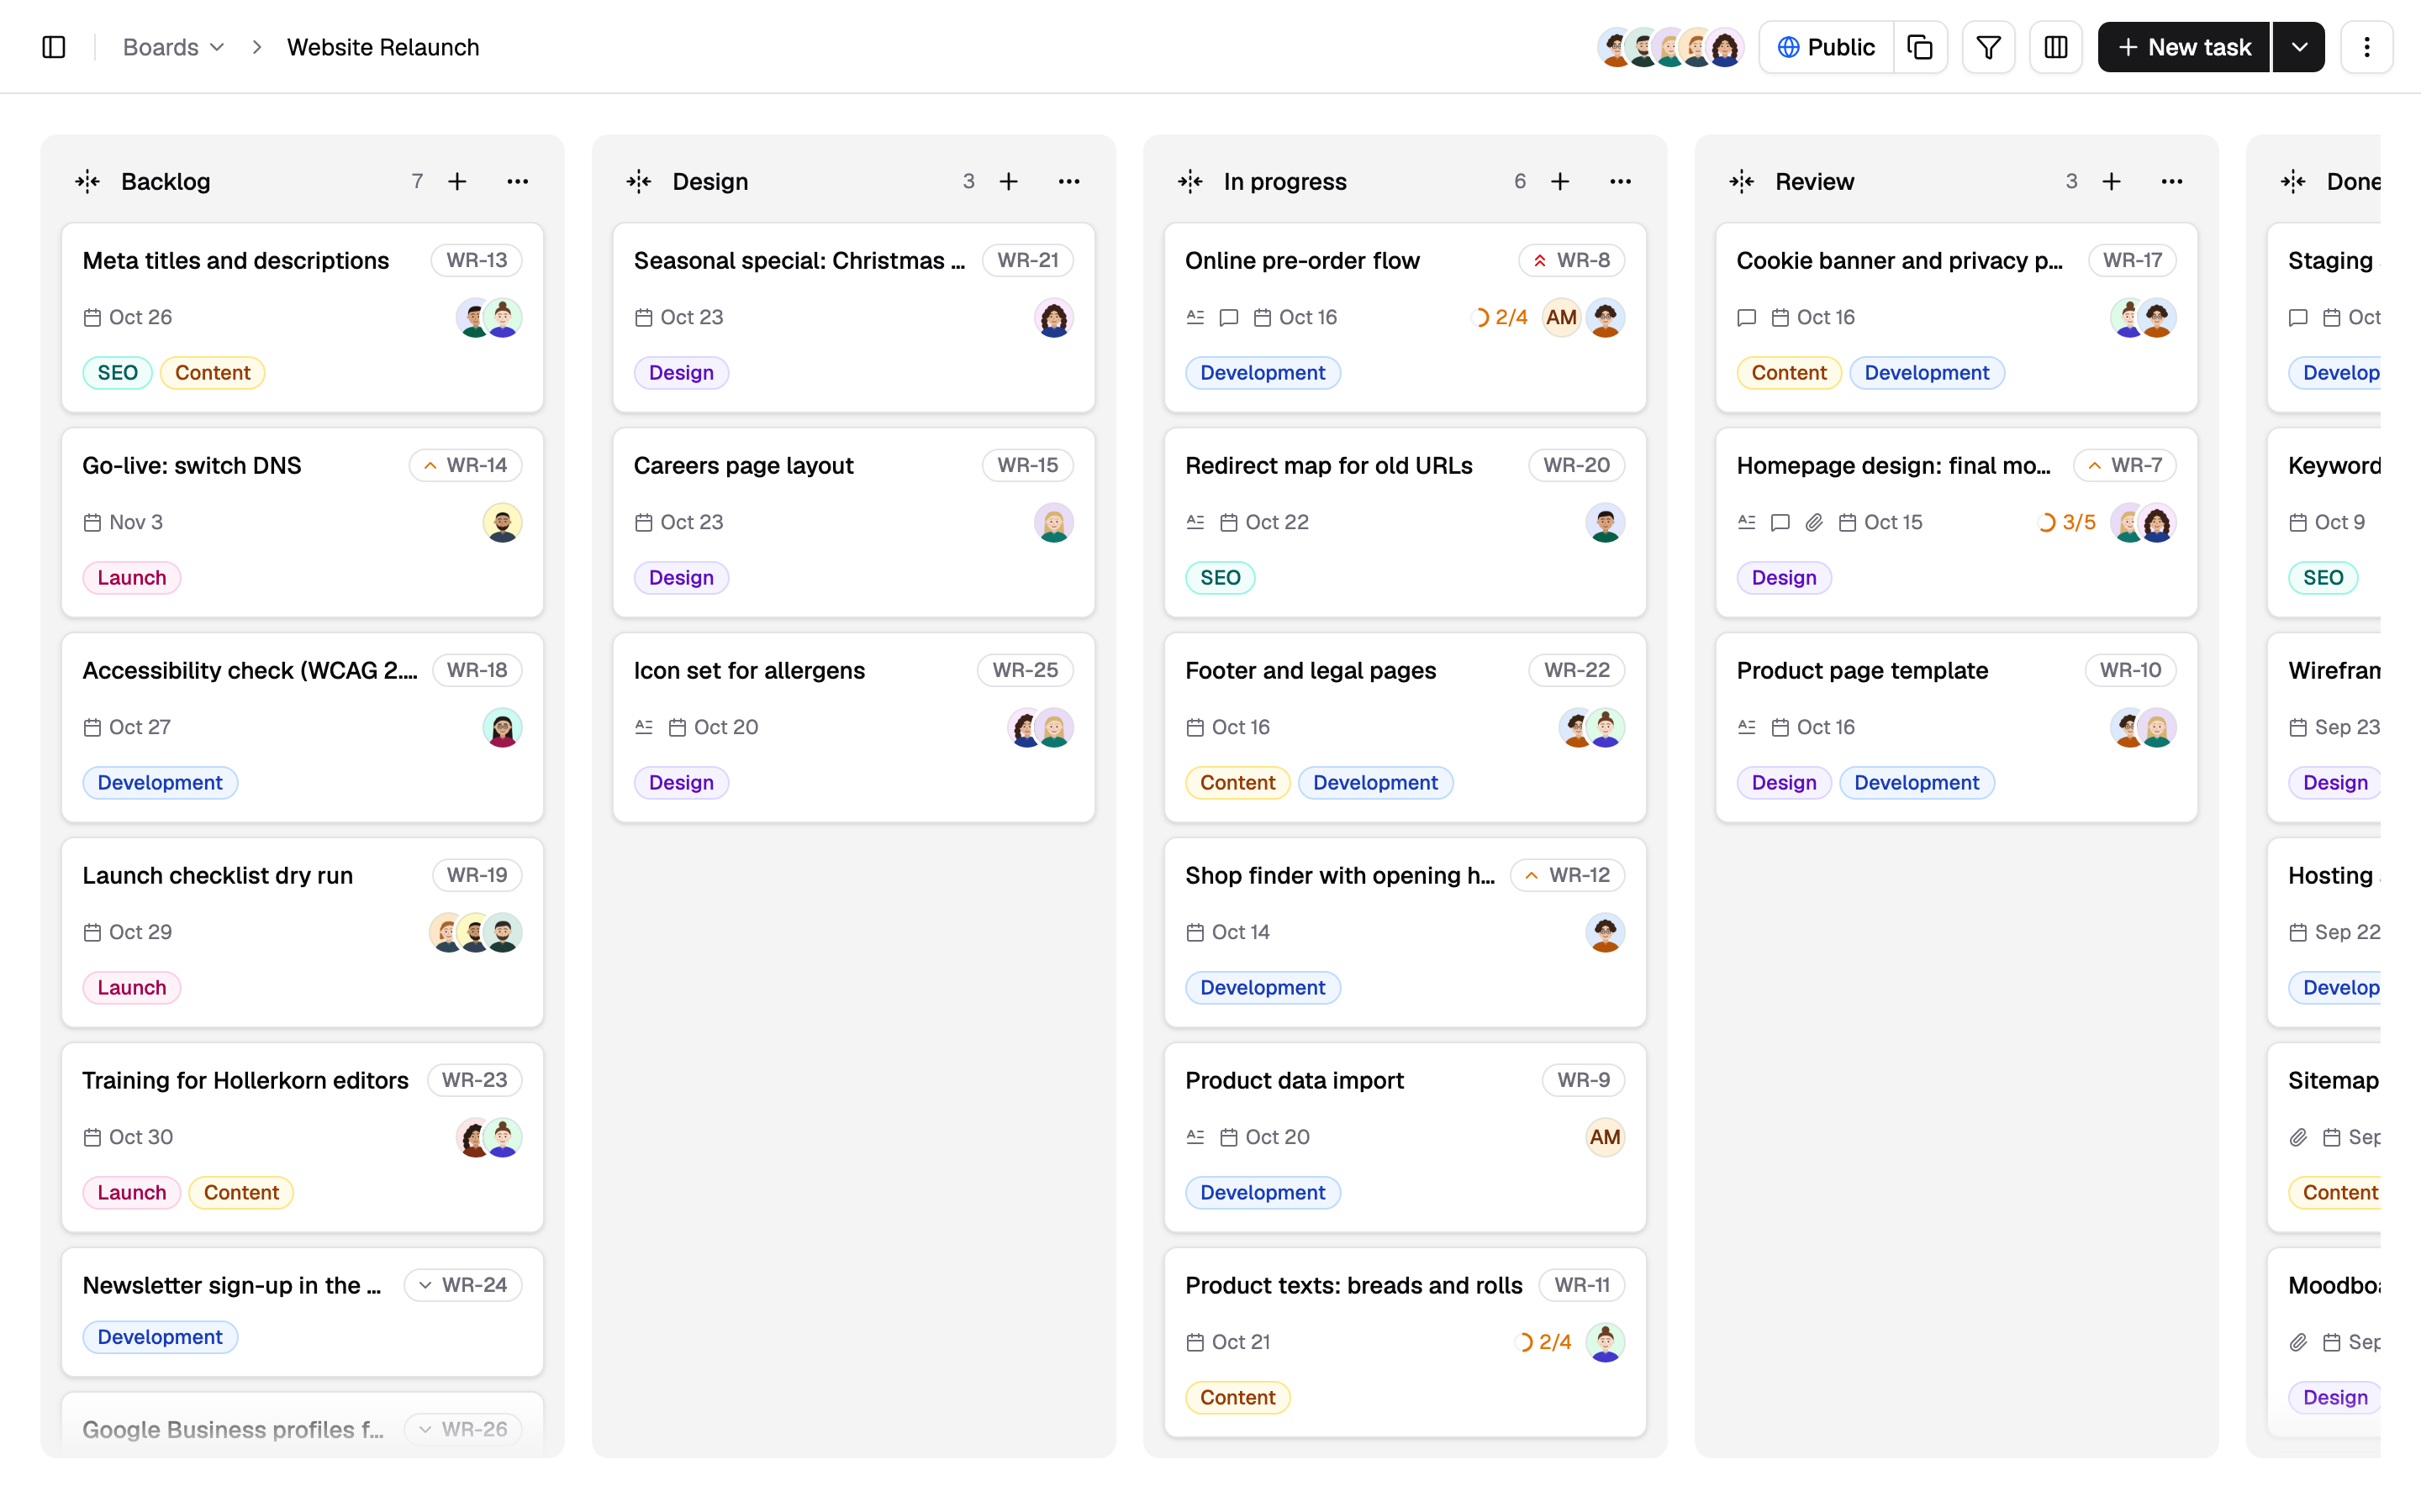Select Website Relaunch breadcrumb item
Screen dimensions: 2421x1512
click(383, 47)
